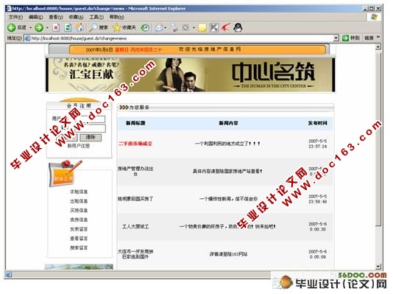Click the IE Back arrow button

(x=11, y=27)
